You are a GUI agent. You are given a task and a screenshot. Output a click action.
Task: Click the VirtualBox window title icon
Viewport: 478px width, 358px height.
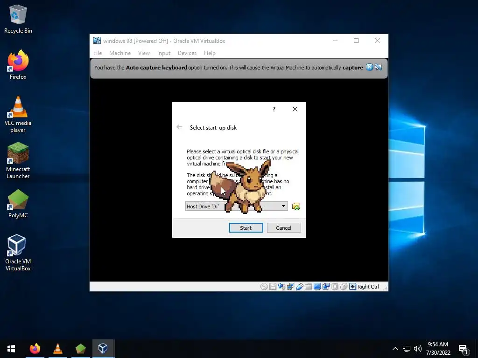click(97, 41)
